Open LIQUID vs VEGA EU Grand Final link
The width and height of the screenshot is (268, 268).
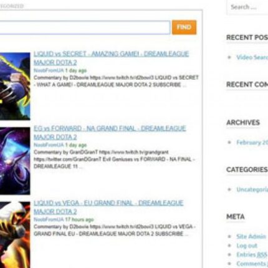108,207
